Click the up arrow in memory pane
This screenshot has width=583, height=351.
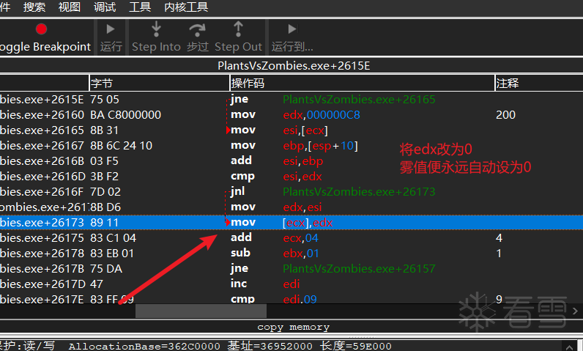point(569,347)
